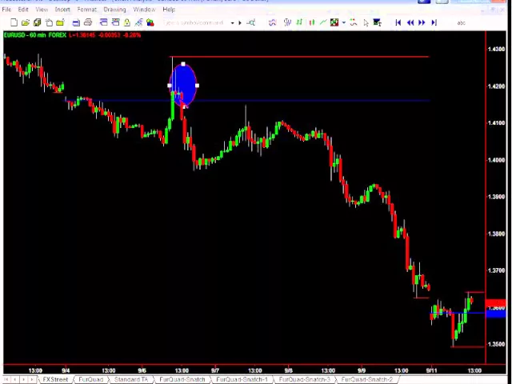This screenshot has height=384, width=512.
Task: Click the previous-tab scroll arrow
Action: point(14,379)
